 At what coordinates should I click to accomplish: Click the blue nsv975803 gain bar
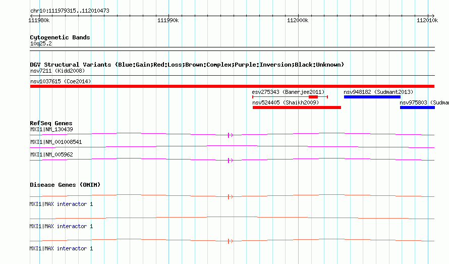tap(417, 108)
